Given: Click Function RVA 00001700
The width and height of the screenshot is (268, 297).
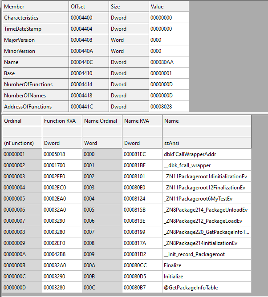Looking at the screenshot, I should click(x=62, y=165).
